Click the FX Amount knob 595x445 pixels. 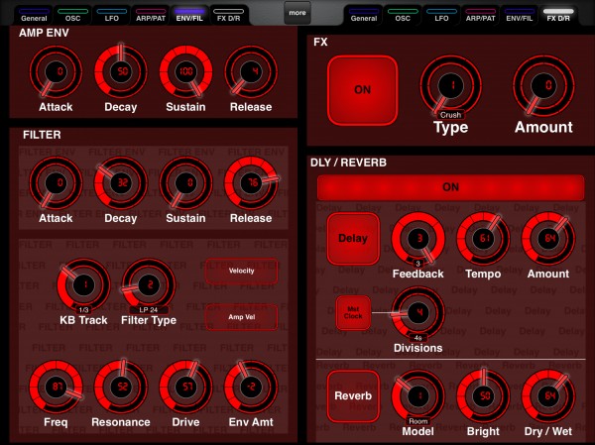[543, 86]
